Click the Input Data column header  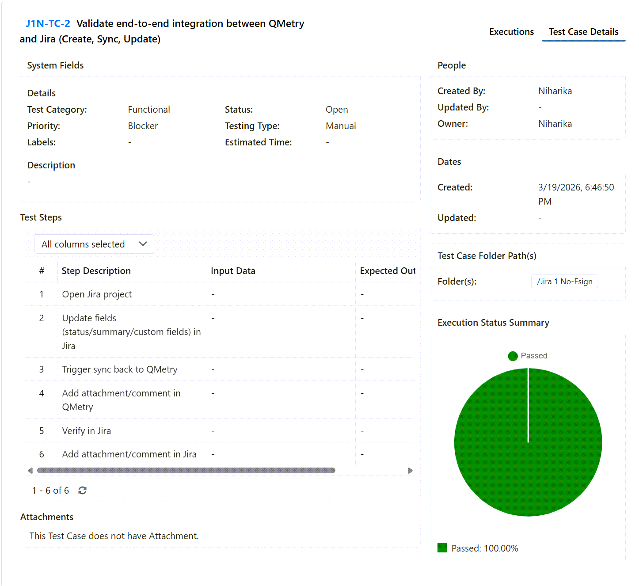click(233, 271)
